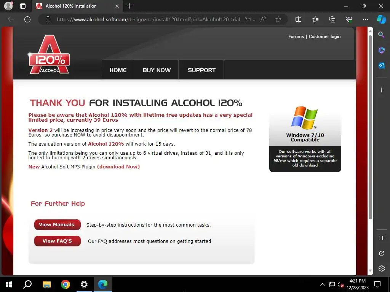The width and height of the screenshot is (390, 292).
Task: View site information lock icon
Action: (48, 19)
